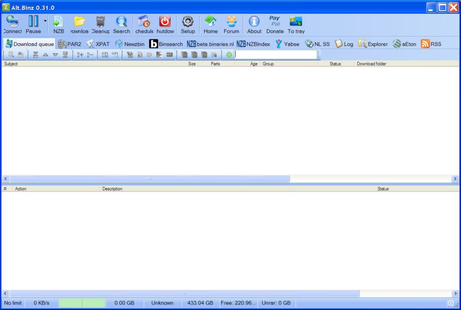Viewport: 461px width, 310px height.
Task: Click the green plus beside the search box
Action: (x=229, y=54)
